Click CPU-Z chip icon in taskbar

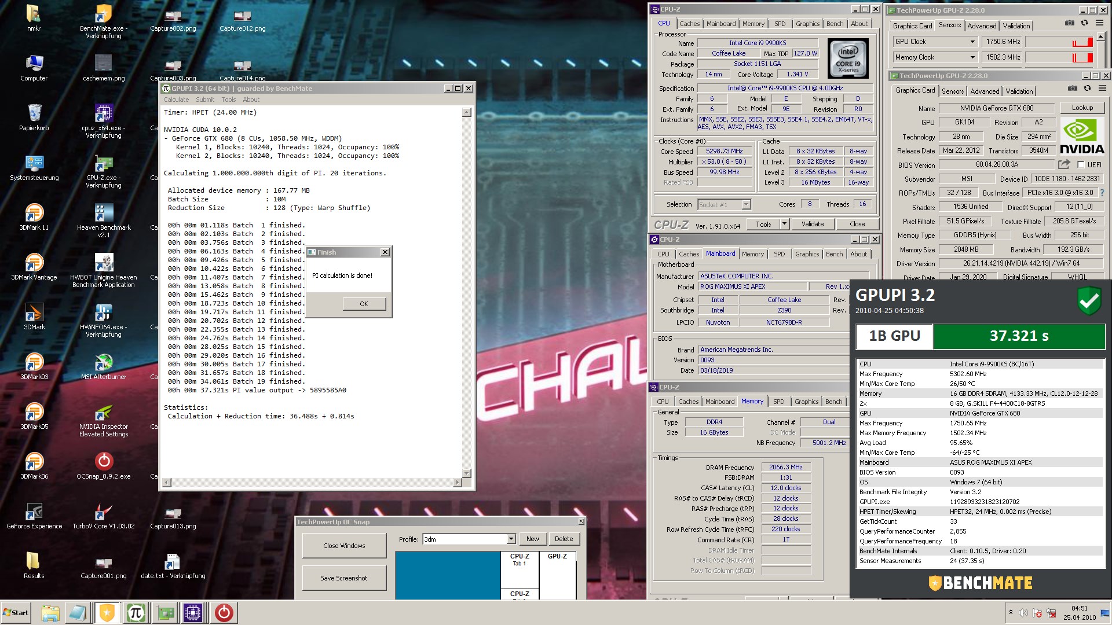tap(193, 612)
